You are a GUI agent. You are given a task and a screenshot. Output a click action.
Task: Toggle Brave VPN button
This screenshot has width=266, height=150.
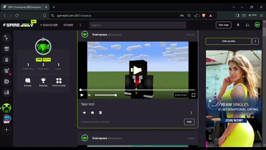click(252, 15)
